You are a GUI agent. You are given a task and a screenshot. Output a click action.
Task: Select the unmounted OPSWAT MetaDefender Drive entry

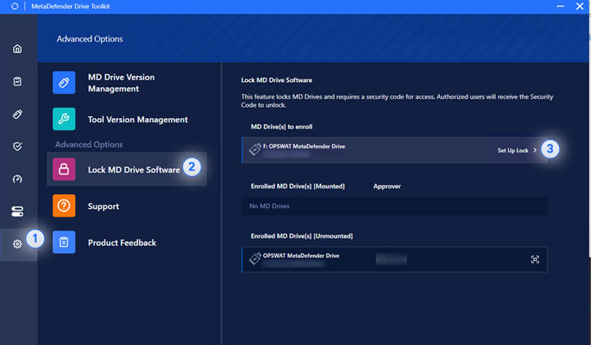tap(395, 259)
